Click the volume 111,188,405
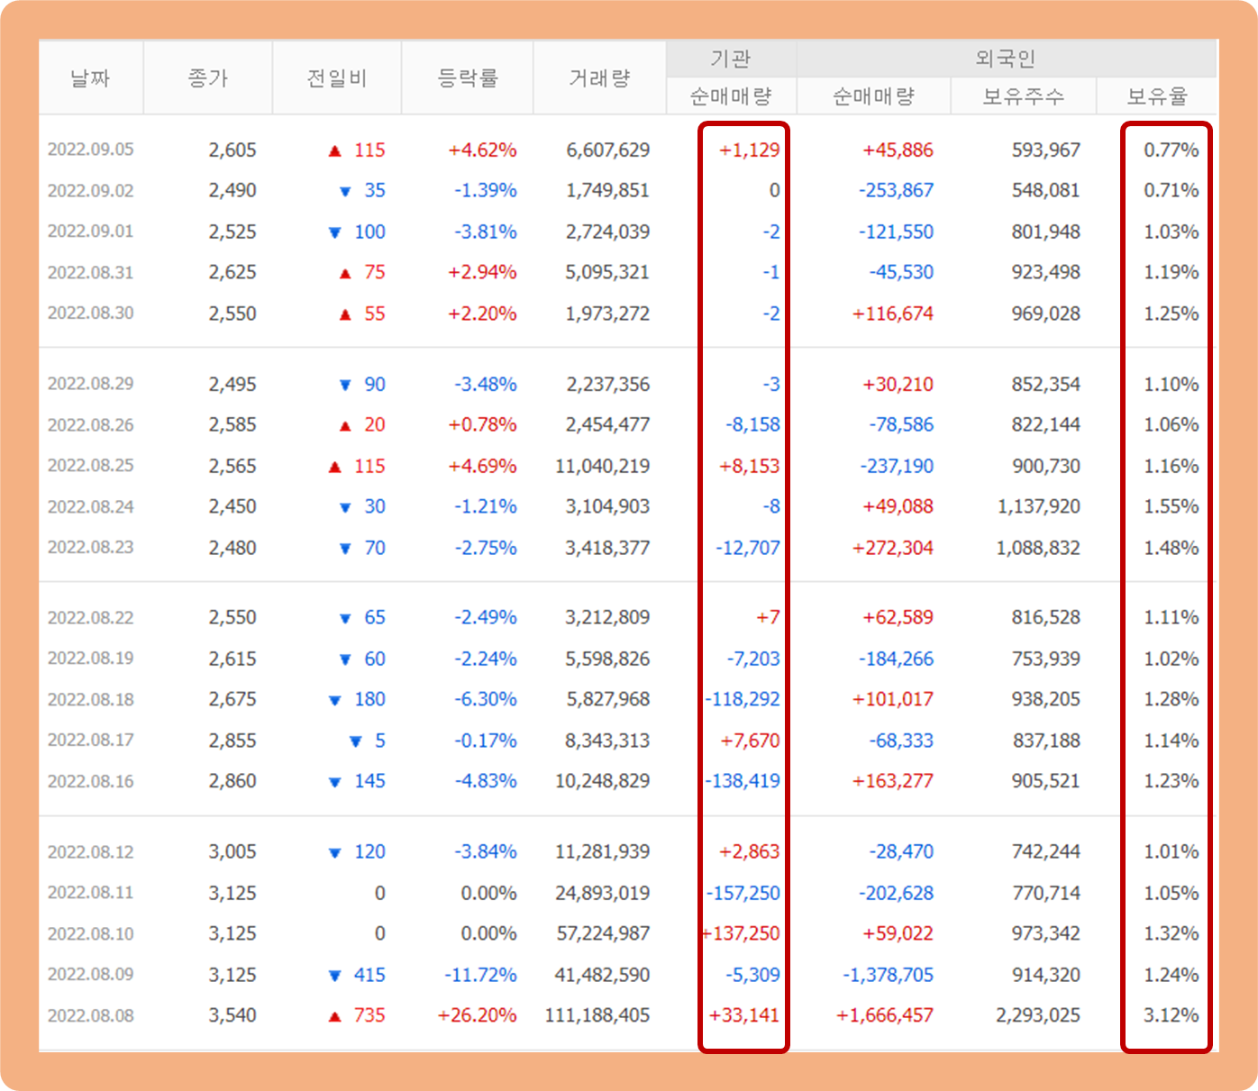The height and width of the screenshot is (1091, 1258). point(597,1015)
